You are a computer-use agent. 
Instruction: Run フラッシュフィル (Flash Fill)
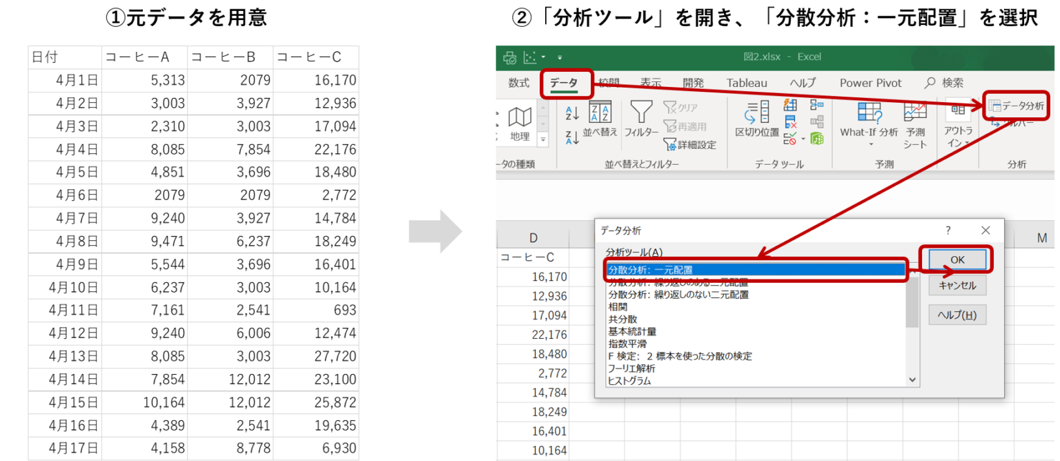point(789,105)
